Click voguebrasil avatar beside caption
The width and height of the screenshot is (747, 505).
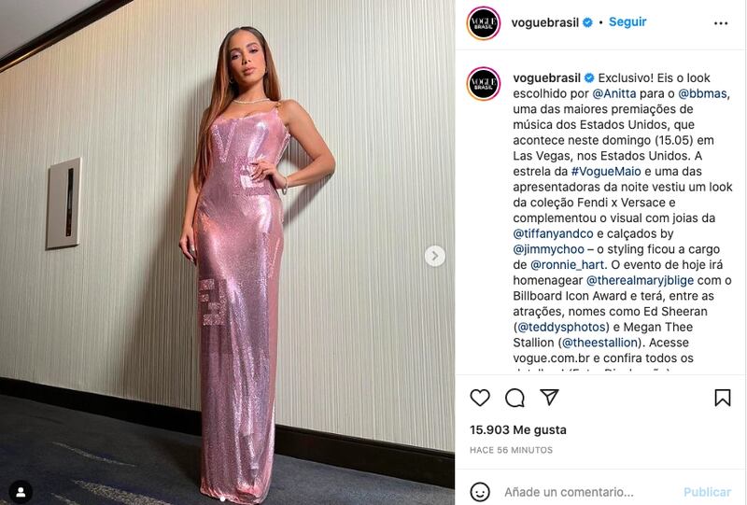[483, 84]
